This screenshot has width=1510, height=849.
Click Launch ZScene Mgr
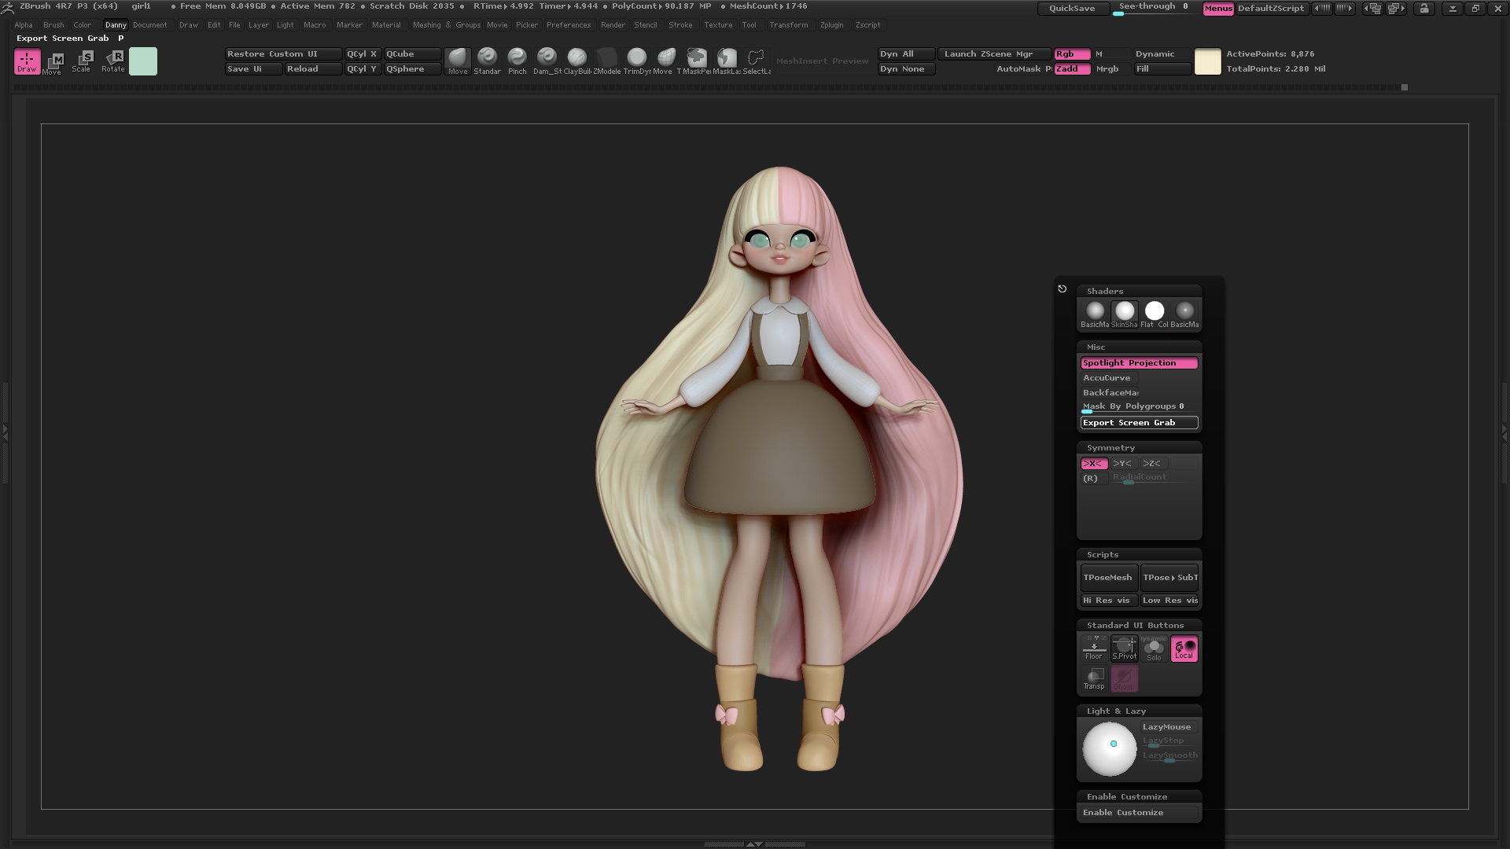[x=995, y=54]
